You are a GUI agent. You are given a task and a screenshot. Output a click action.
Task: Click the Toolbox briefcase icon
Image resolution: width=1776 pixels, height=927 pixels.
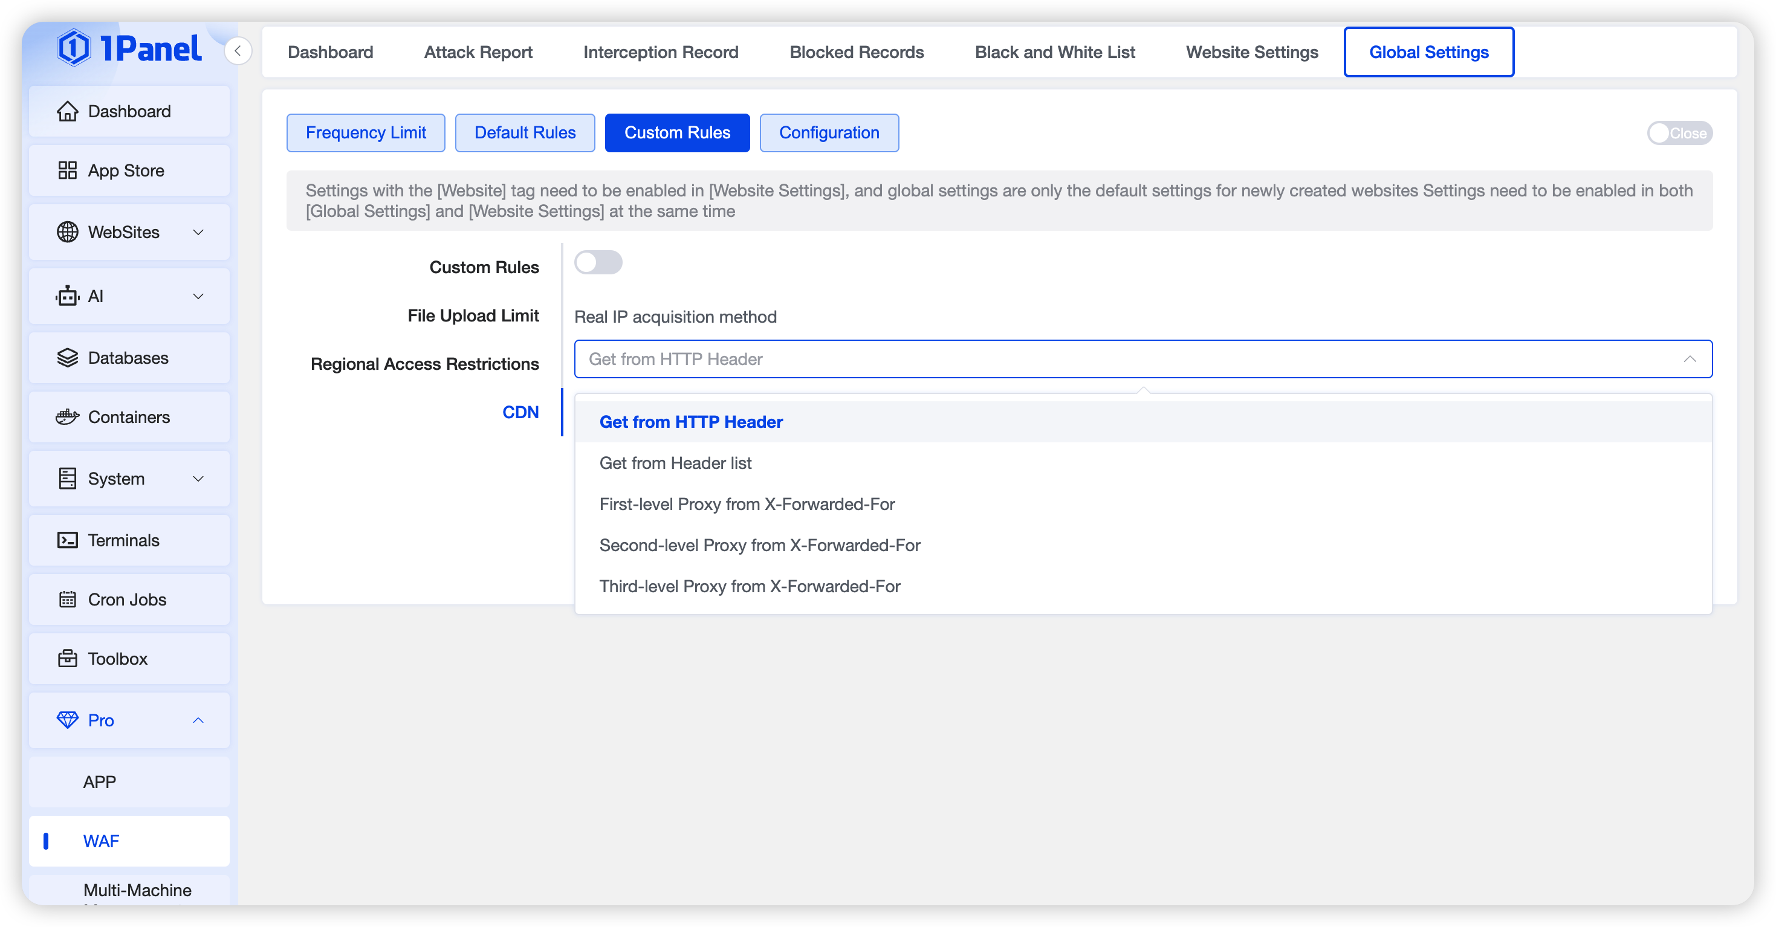(x=67, y=659)
